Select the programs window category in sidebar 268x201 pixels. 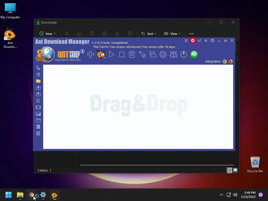tap(38, 120)
